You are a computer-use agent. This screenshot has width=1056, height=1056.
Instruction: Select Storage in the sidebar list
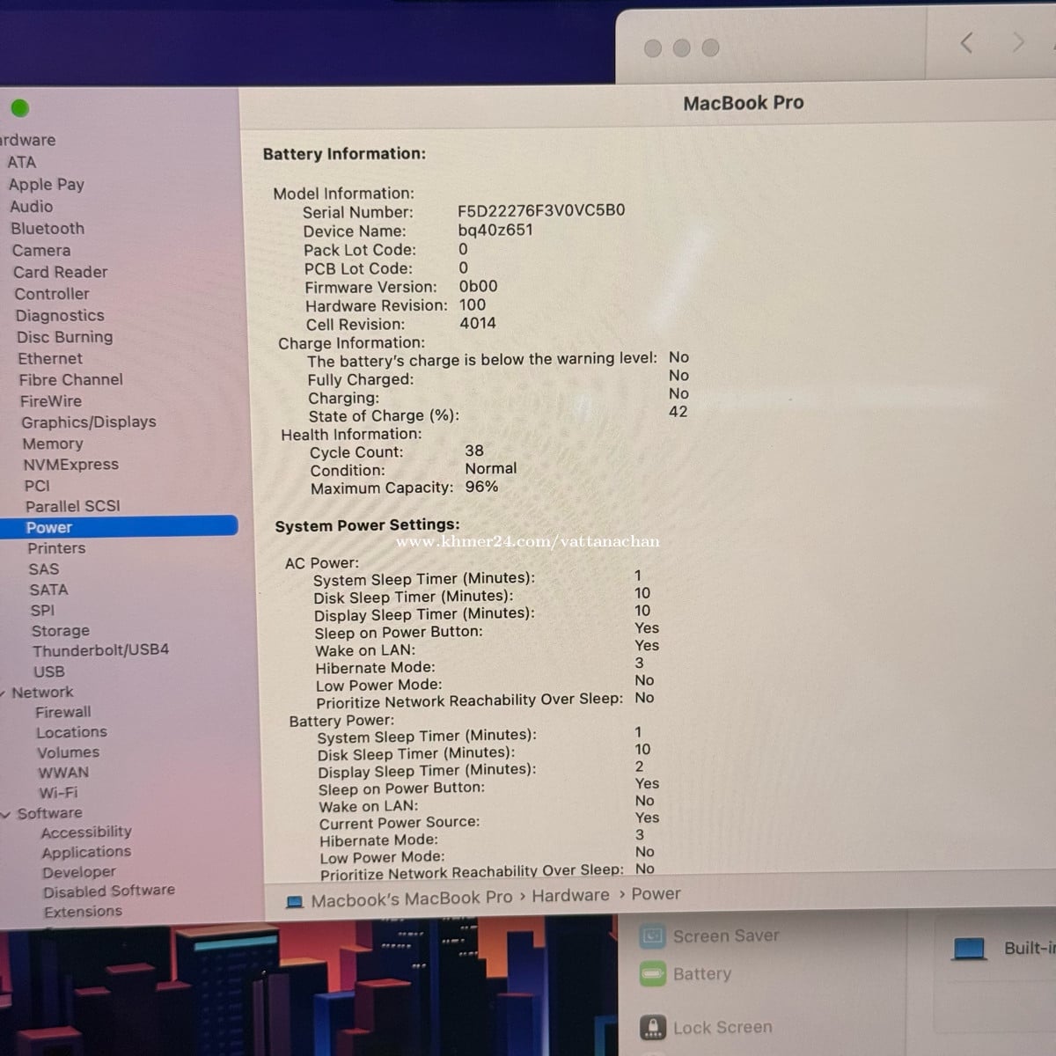(60, 631)
